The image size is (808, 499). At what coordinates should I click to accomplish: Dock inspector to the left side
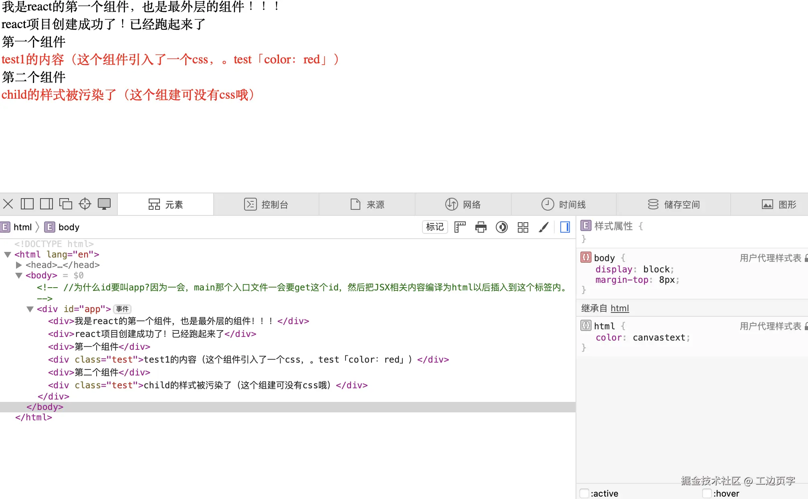coord(27,204)
